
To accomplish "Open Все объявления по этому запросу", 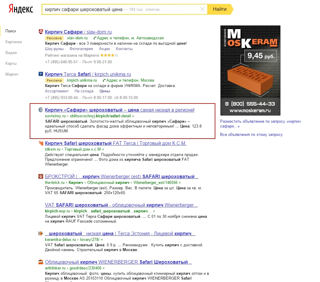I will 251,135.
